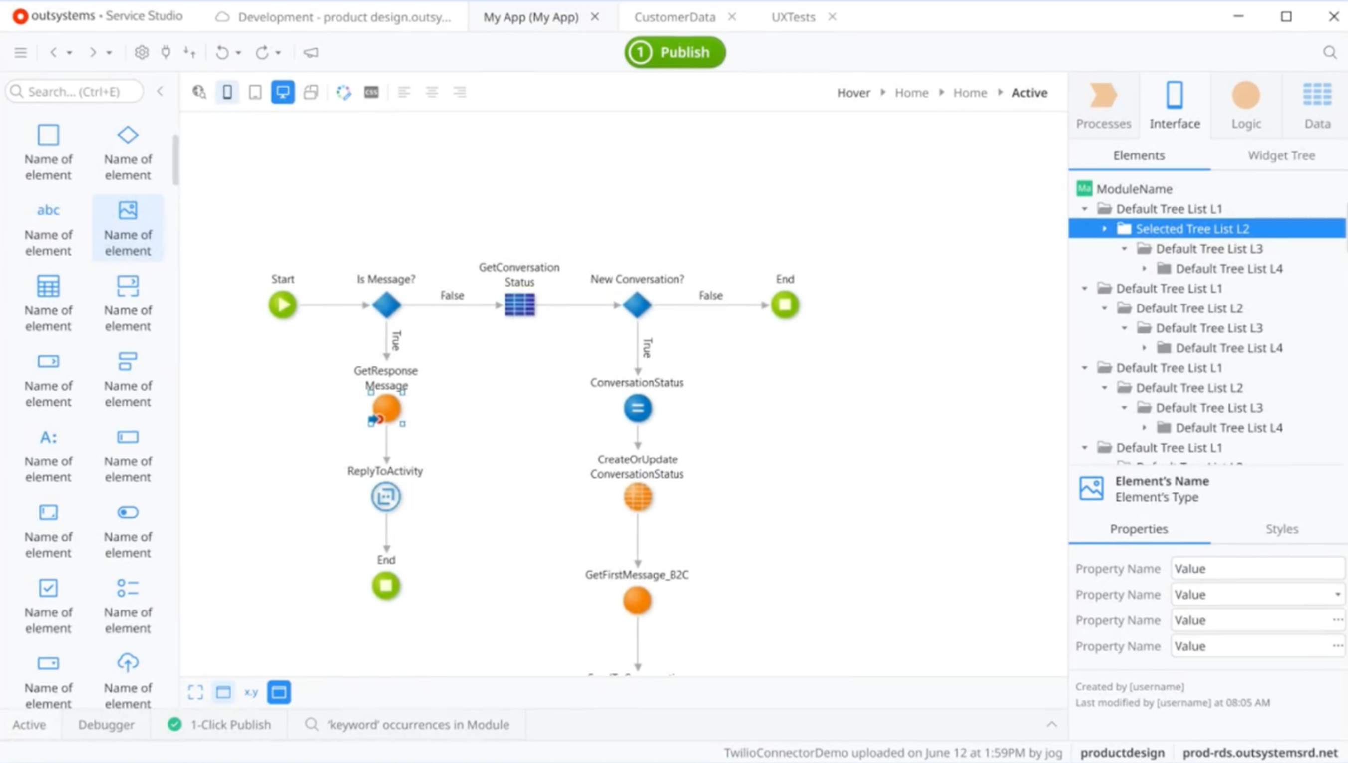1348x763 pixels.
Task: Select the Logic panel
Action: coord(1246,105)
